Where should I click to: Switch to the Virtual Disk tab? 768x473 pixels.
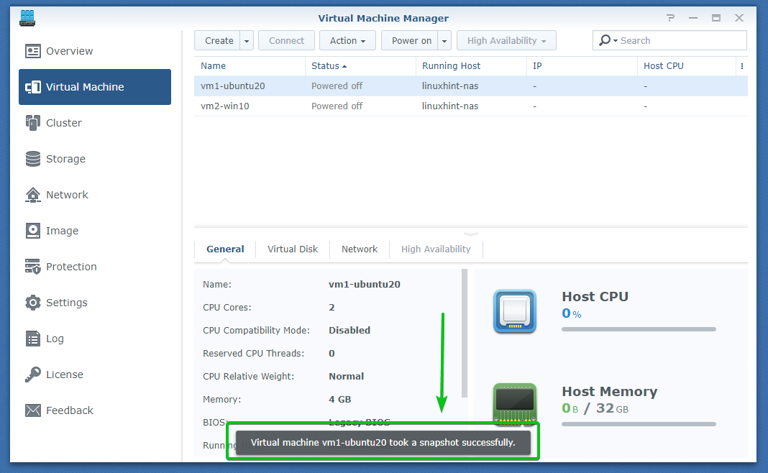[293, 249]
